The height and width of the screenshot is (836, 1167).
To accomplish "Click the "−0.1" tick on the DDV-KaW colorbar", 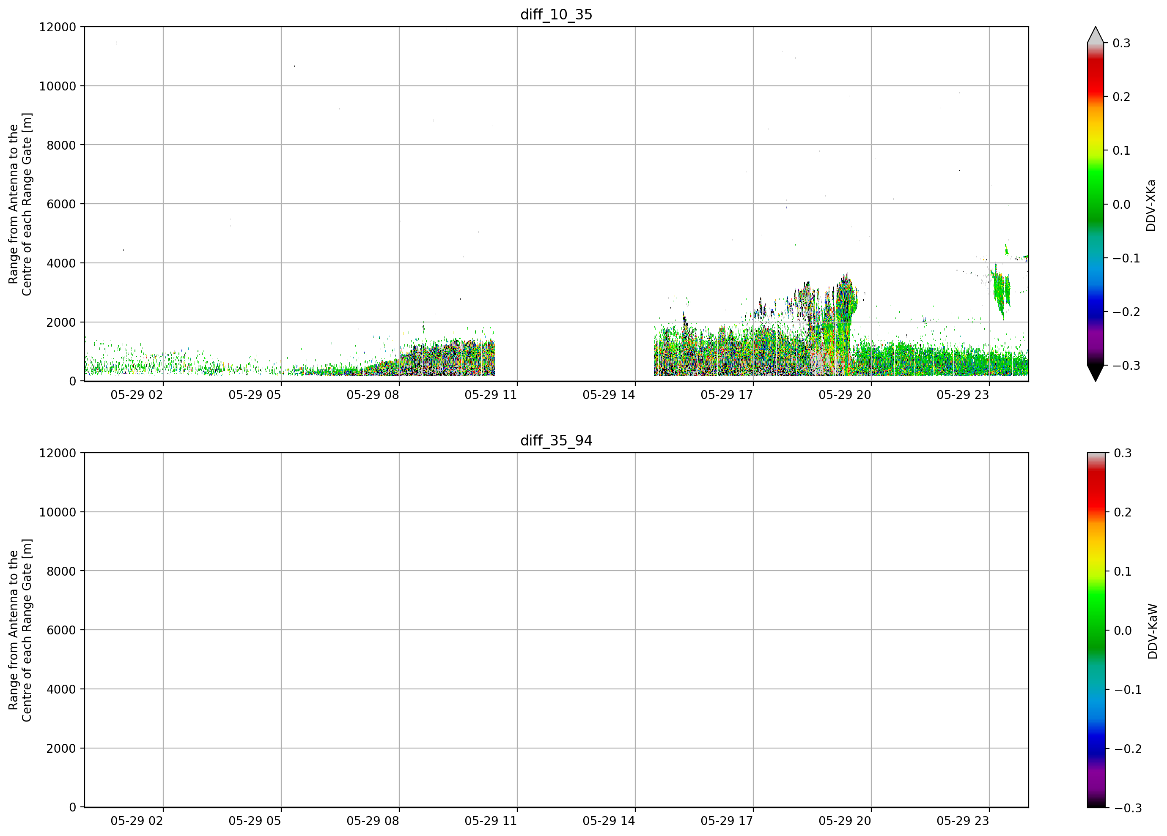I will pyautogui.click(x=1128, y=690).
